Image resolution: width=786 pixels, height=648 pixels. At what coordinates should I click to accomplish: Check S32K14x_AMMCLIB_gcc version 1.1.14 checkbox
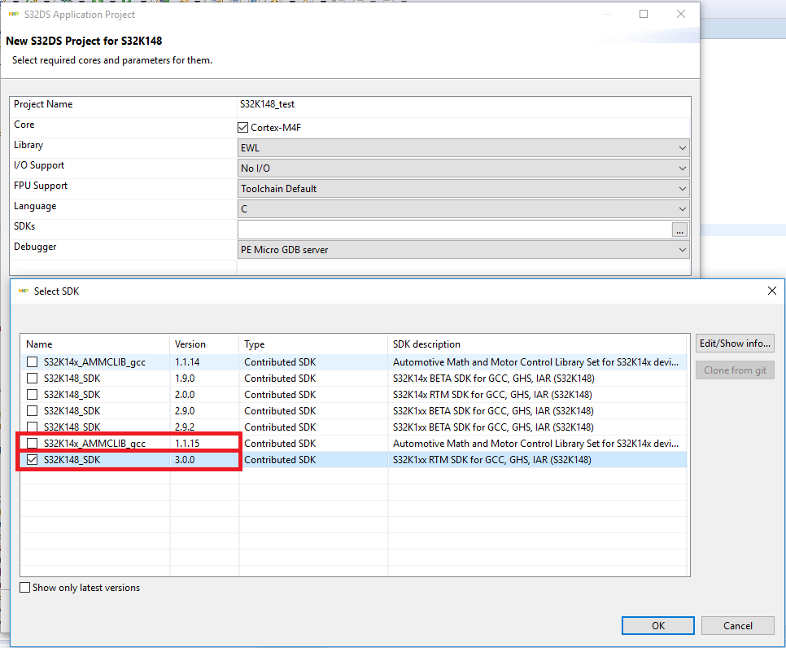[32, 361]
